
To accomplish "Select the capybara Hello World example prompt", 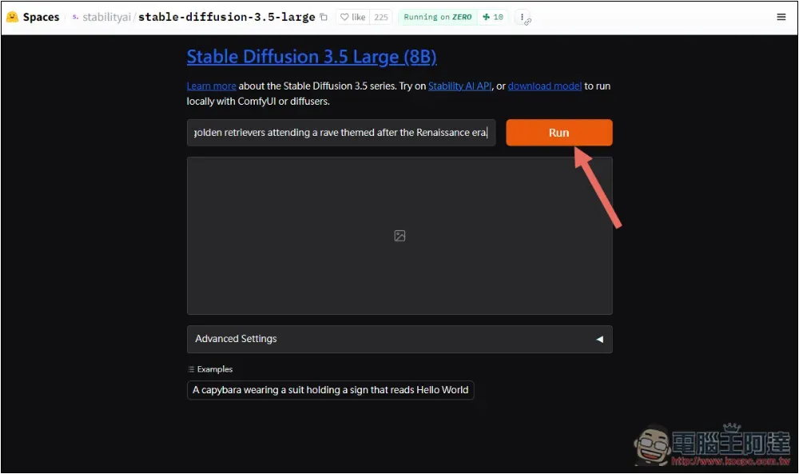I will (x=330, y=390).
